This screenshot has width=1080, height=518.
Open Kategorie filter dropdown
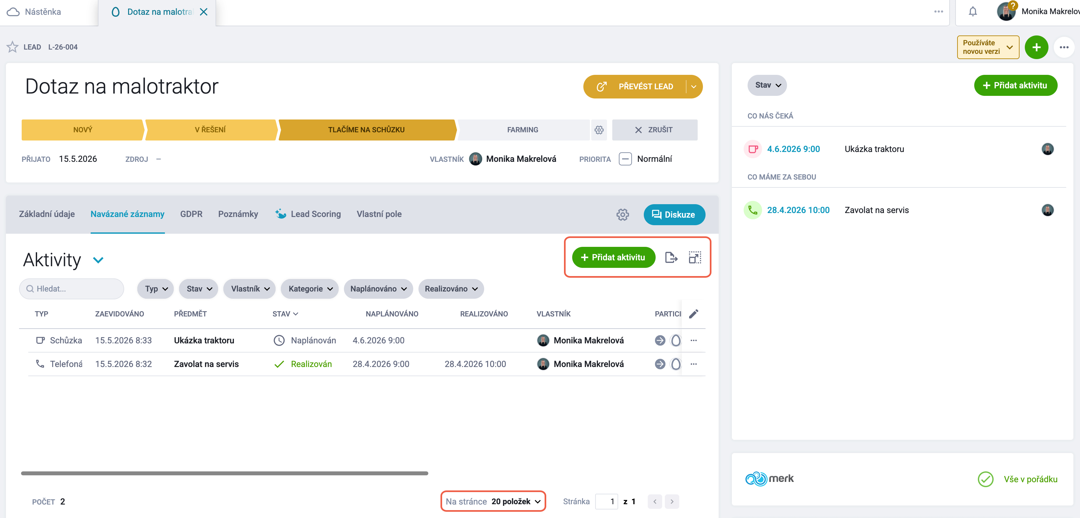[x=309, y=289]
